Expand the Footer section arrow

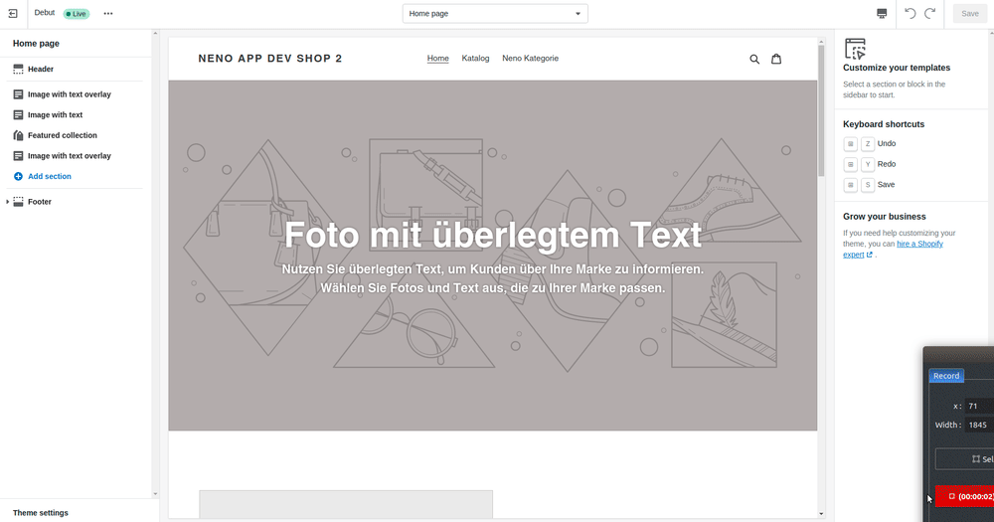coord(8,202)
